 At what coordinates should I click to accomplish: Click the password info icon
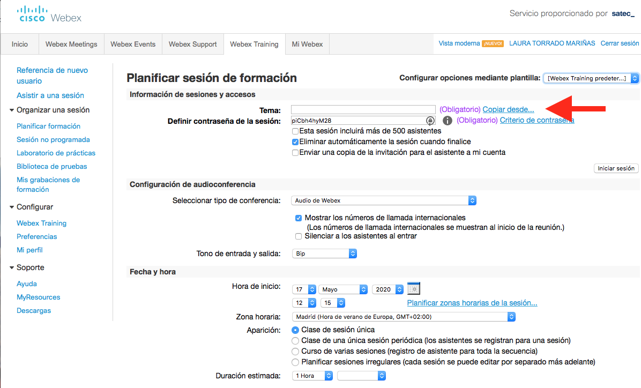click(x=448, y=121)
